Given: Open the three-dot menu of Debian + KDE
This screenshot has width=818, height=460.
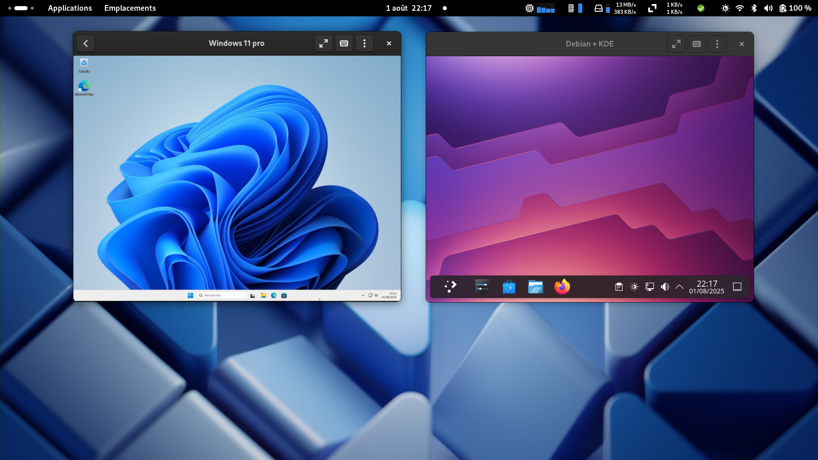Looking at the screenshot, I should point(717,44).
